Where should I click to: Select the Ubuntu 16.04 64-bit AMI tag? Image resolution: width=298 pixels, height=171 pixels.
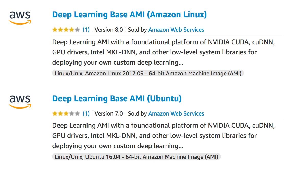[x=136, y=157]
